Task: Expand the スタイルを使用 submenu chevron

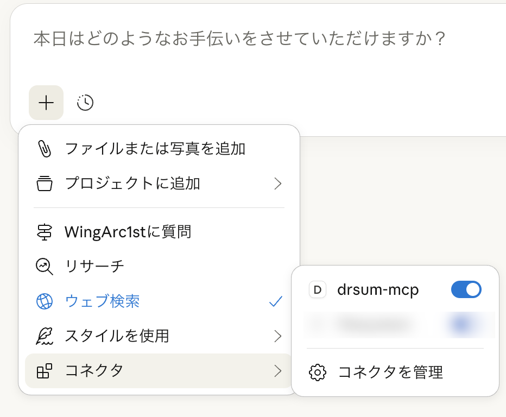Action: (x=278, y=336)
